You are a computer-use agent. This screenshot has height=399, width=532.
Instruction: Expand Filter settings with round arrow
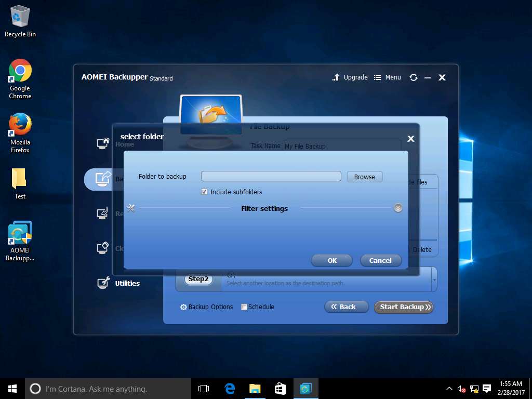point(398,208)
